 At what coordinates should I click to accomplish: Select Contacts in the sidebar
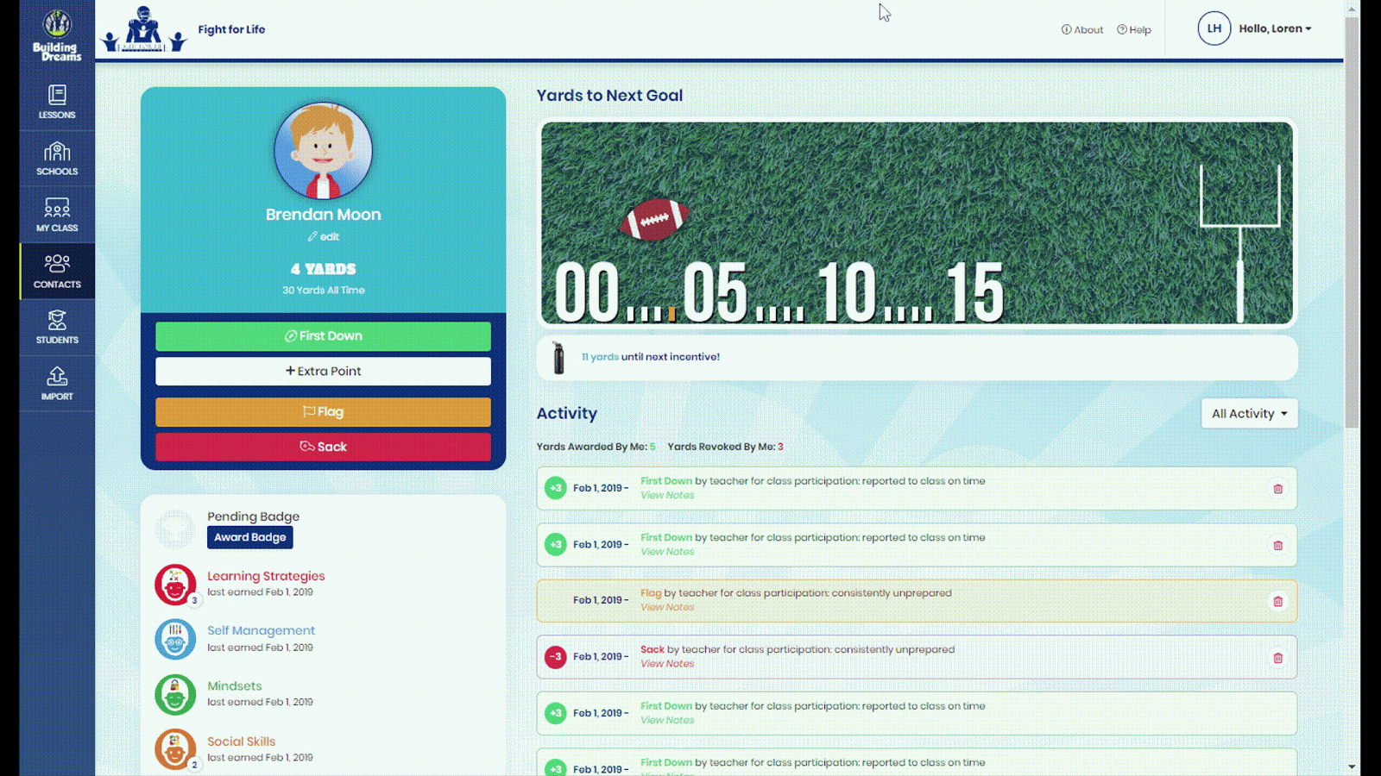[x=57, y=271]
